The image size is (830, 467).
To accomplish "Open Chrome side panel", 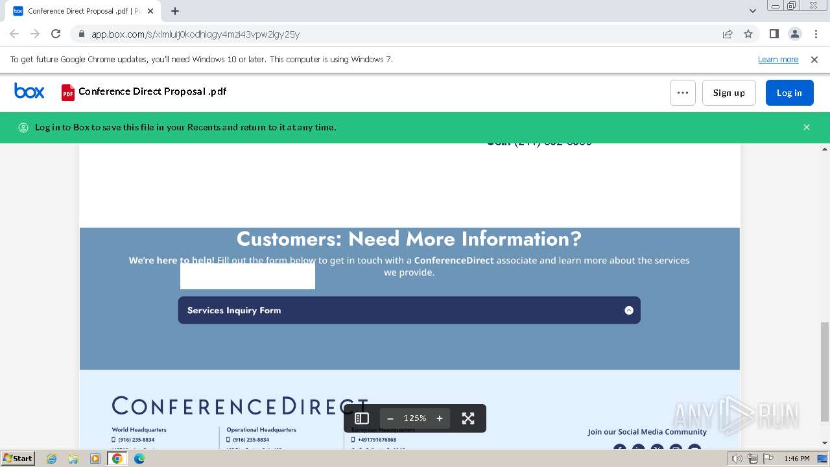I will [774, 34].
